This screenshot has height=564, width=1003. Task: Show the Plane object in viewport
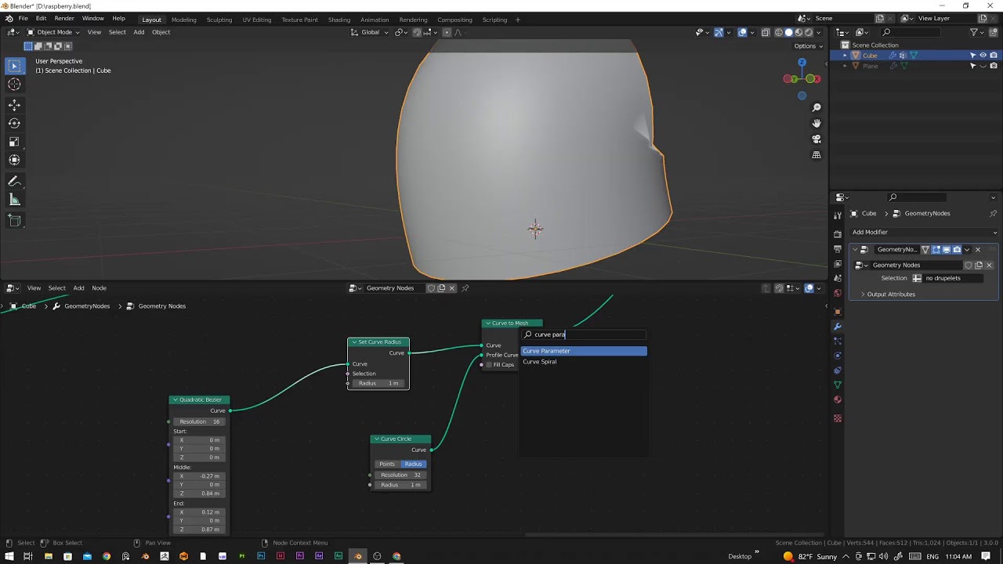point(983,66)
